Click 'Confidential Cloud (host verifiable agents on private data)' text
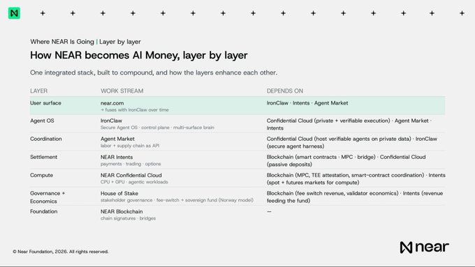 pos(339,139)
